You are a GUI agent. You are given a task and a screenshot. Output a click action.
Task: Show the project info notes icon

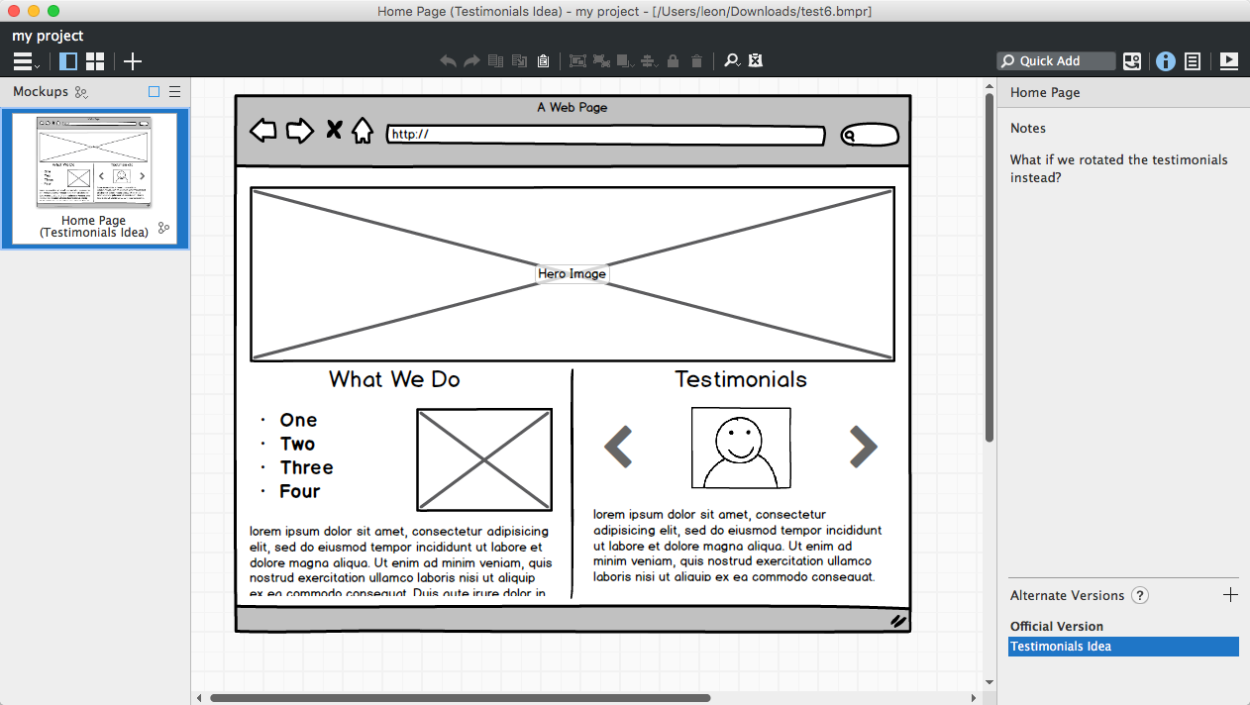click(1193, 61)
